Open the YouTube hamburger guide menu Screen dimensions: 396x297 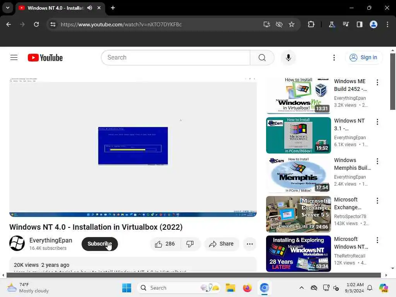click(x=14, y=58)
